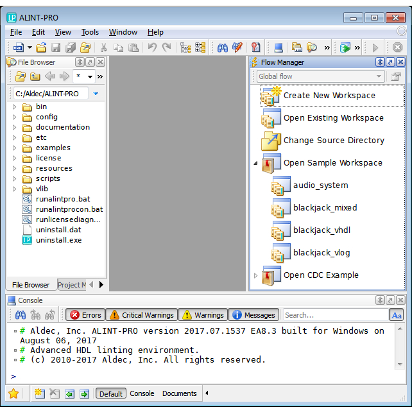The width and height of the screenshot is (412, 412).
Task: Toggle the Warnings filter in Console
Action: [x=203, y=315]
